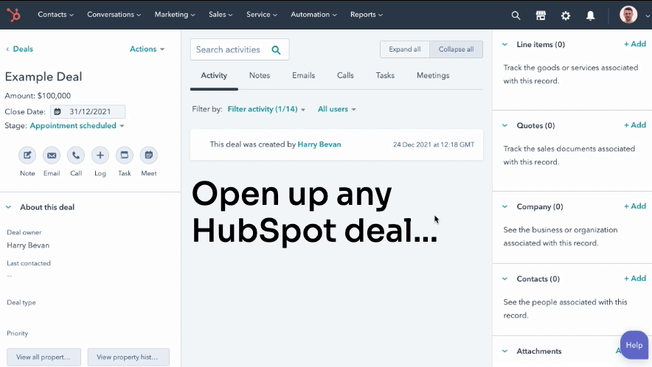The height and width of the screenshot is (367, 652).
Task: Add a quote to this deal
Action: coord(634,125)
